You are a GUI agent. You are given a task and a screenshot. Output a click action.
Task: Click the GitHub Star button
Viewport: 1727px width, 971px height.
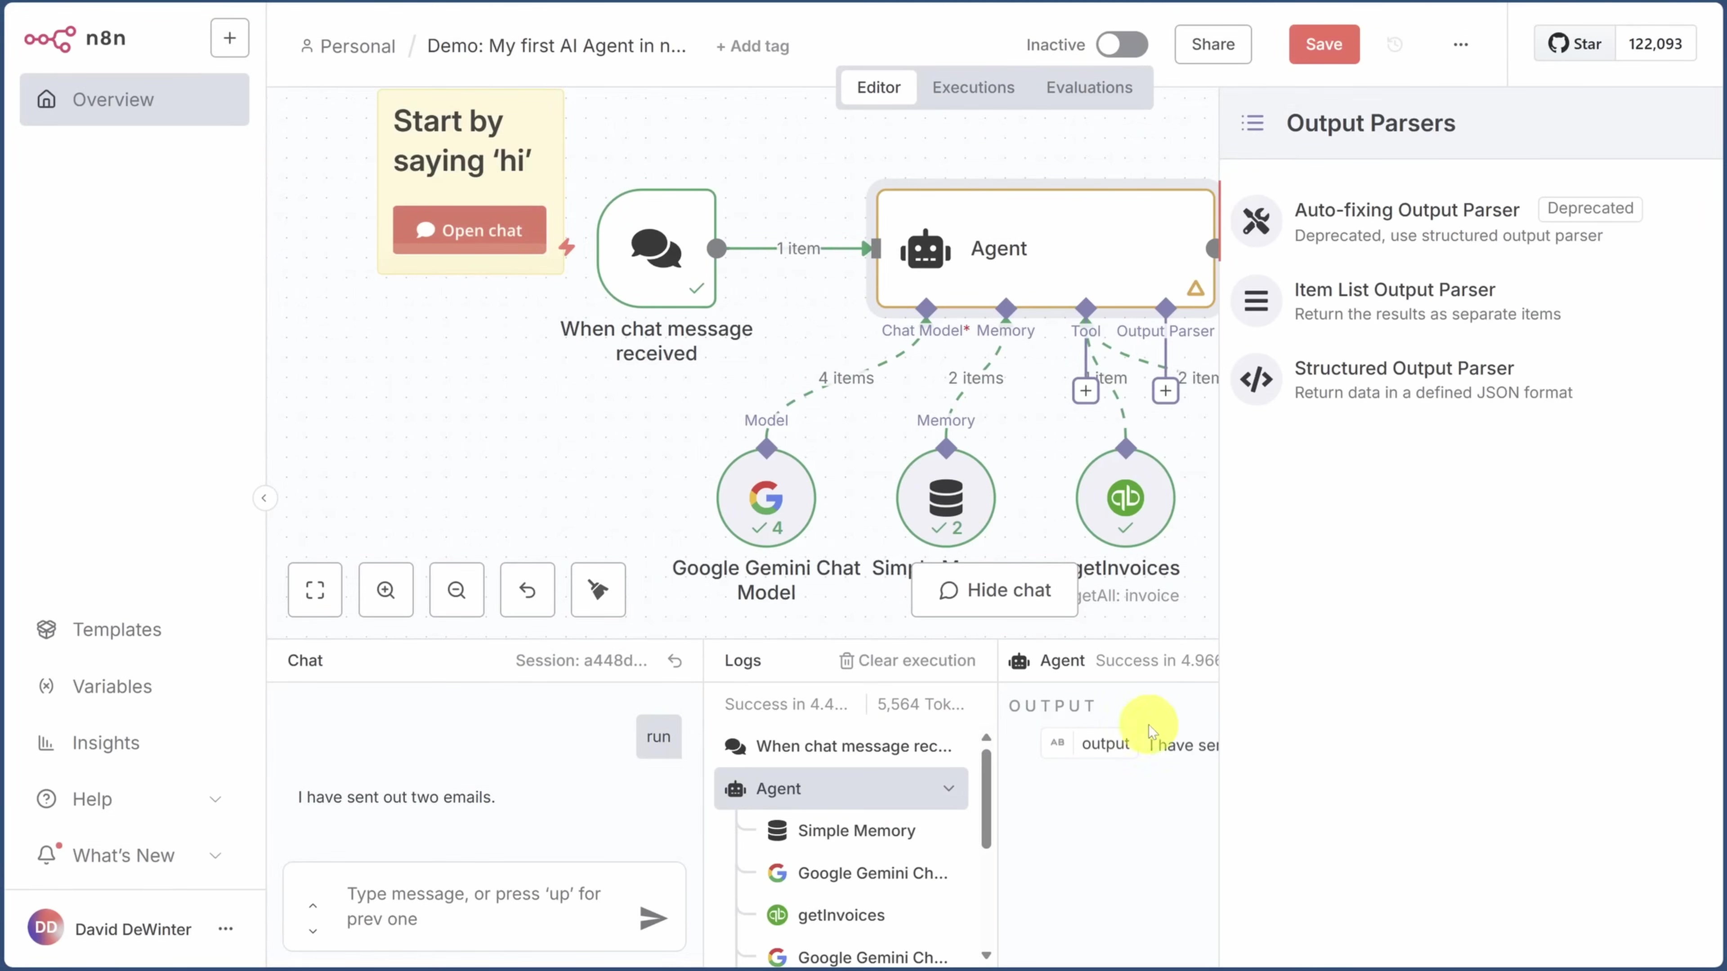1575,44
